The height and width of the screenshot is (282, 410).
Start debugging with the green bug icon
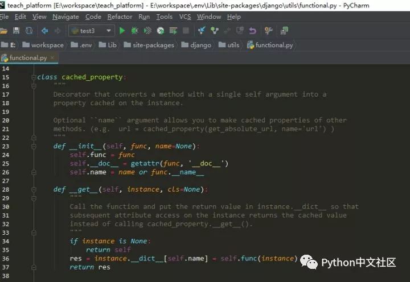134,31
